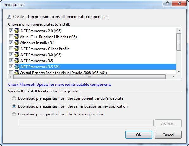Click the .NET Framework 3.0 (x86) package icon
Image resolution: width=189 pixels, height=146 pixels.
coord(16,55)
